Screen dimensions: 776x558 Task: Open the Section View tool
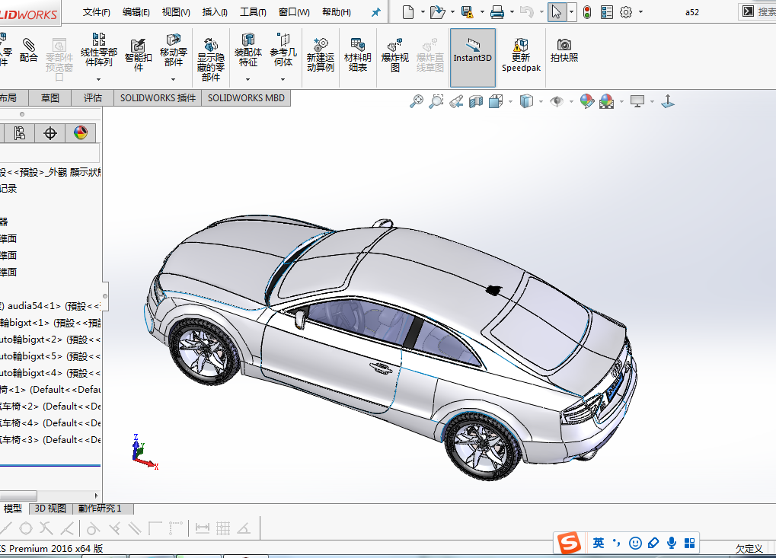(x=476, y=100)
